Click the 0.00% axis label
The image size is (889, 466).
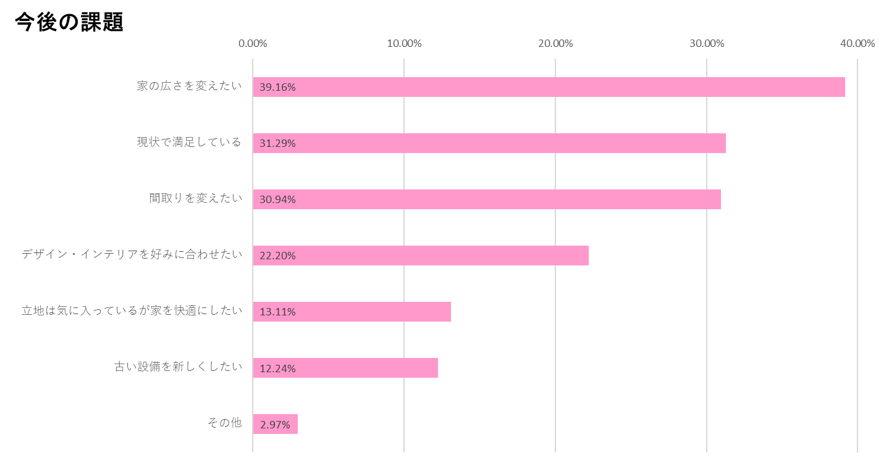coord(253,43)
